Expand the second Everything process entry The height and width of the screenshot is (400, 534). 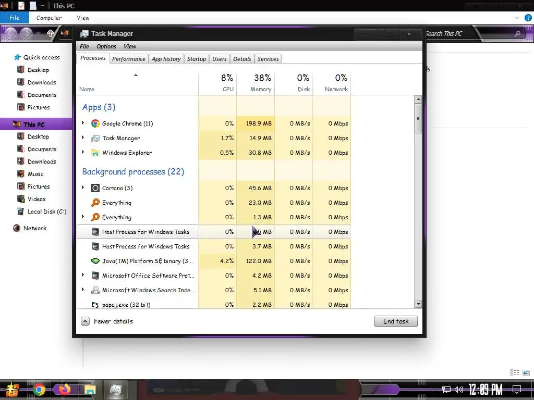coord(83,216)
